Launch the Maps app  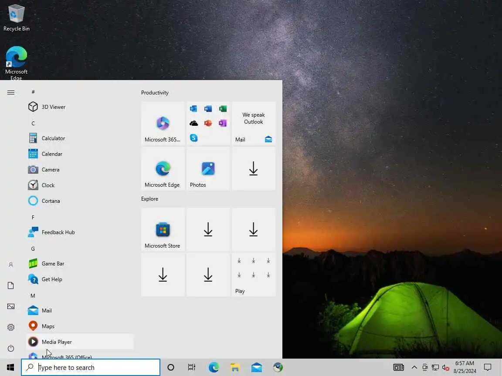(x=80, y=326)
